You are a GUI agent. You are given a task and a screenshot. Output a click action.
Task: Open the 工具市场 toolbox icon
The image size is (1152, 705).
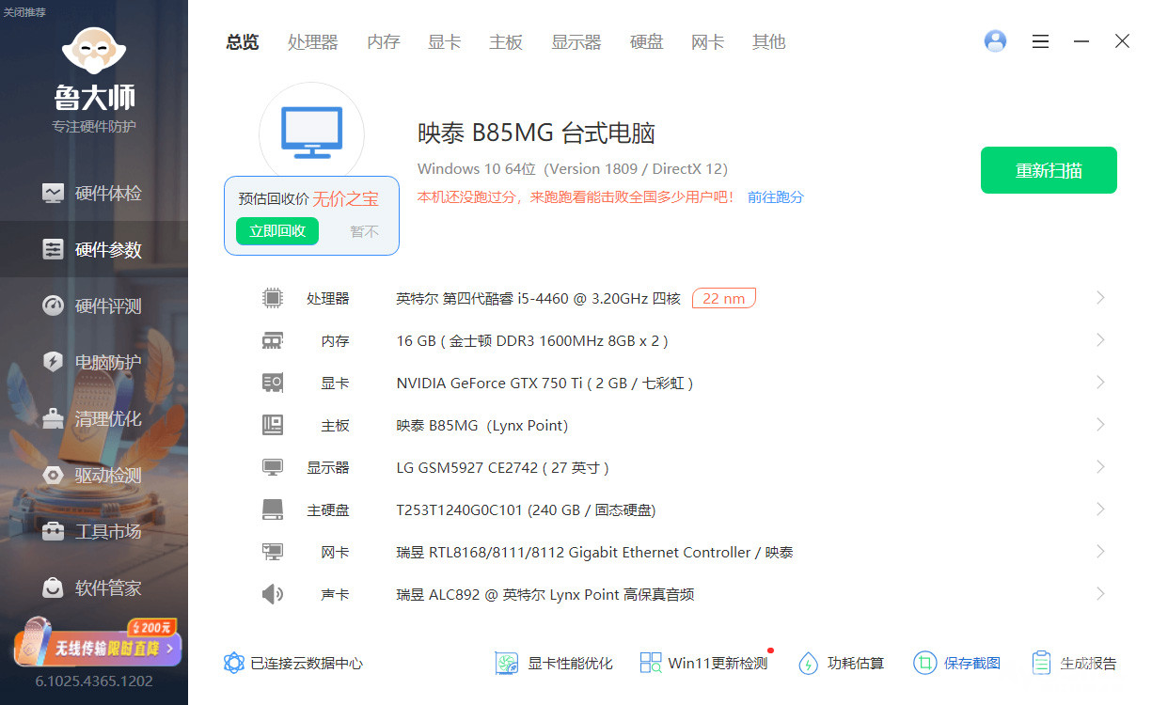click(54, 532)
